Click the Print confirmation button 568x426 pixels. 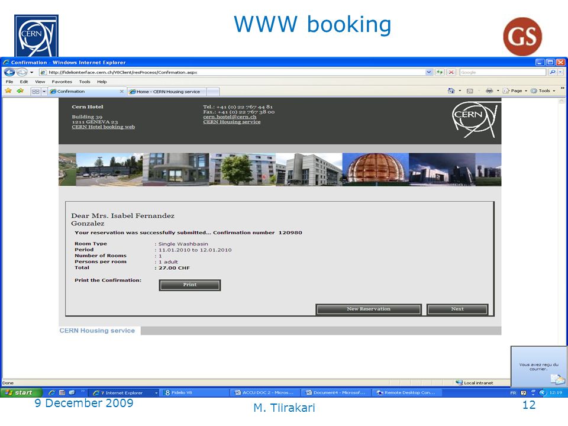coord(190,285)
